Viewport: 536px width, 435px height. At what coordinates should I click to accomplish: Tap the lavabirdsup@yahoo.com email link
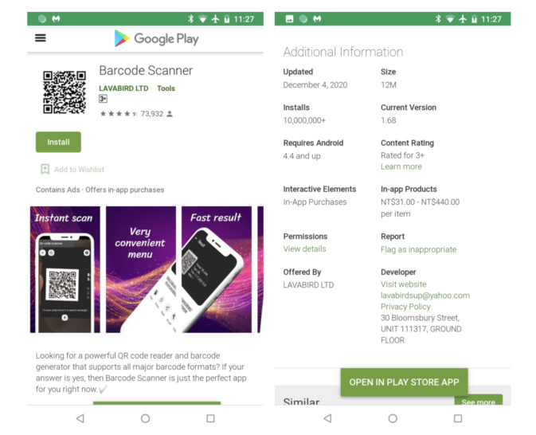(x=425, y=296)
